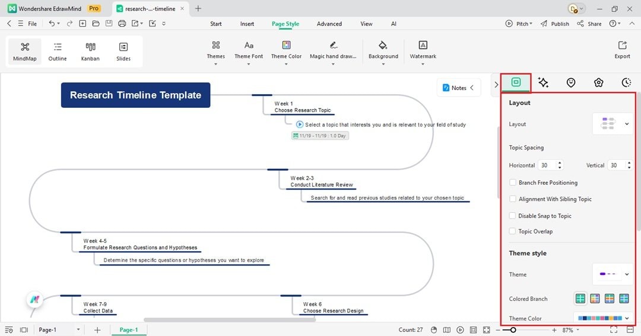The height and width of the screenshot is (336, 641).
Task: Open the View ribbon tab
Action: [x=366, y=24]
